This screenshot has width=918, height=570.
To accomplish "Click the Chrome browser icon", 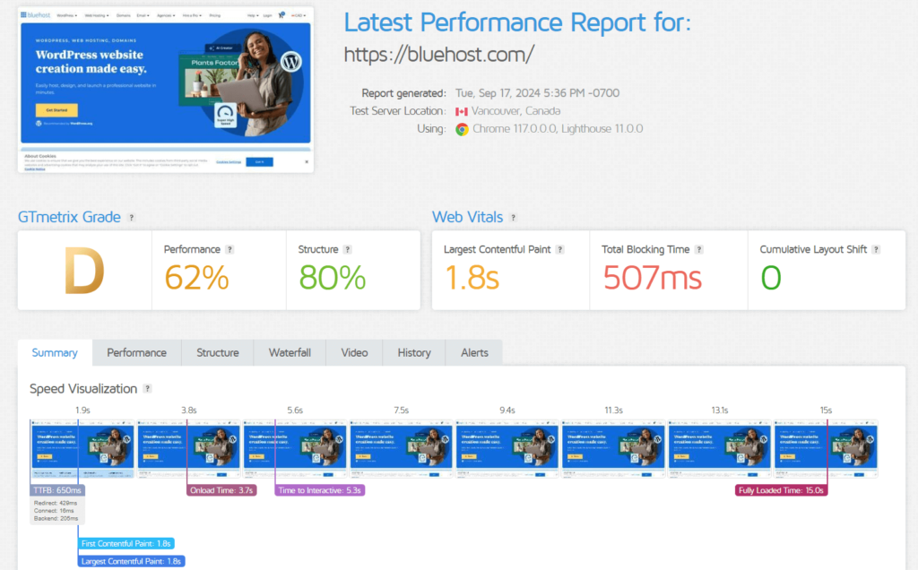I will (x=462, y=129).
